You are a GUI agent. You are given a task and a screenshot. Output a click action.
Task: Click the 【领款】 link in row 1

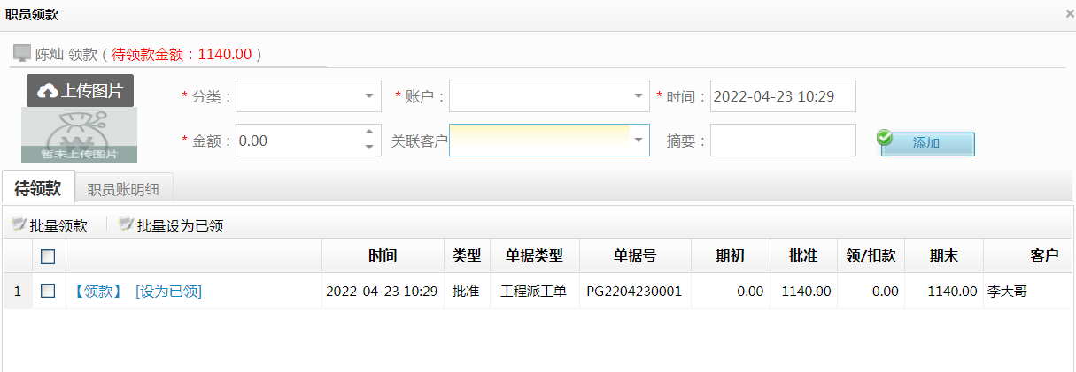(x=97, y=291)
